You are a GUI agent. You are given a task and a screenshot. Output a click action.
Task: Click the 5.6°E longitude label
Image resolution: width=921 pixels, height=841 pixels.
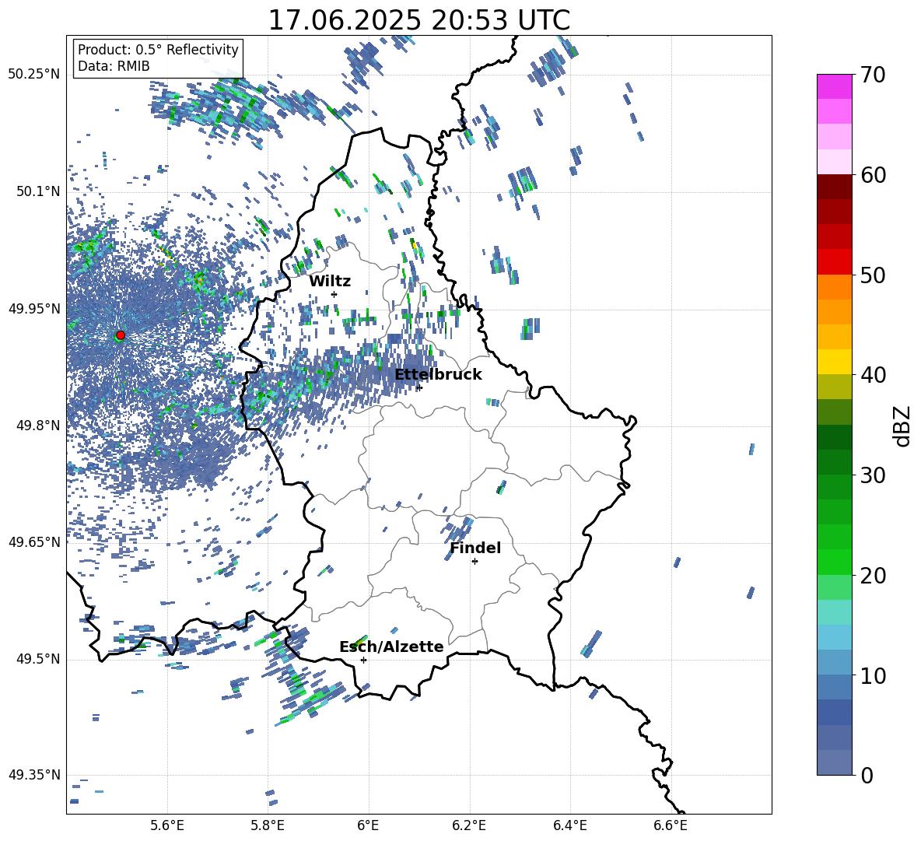click(167, 825)
